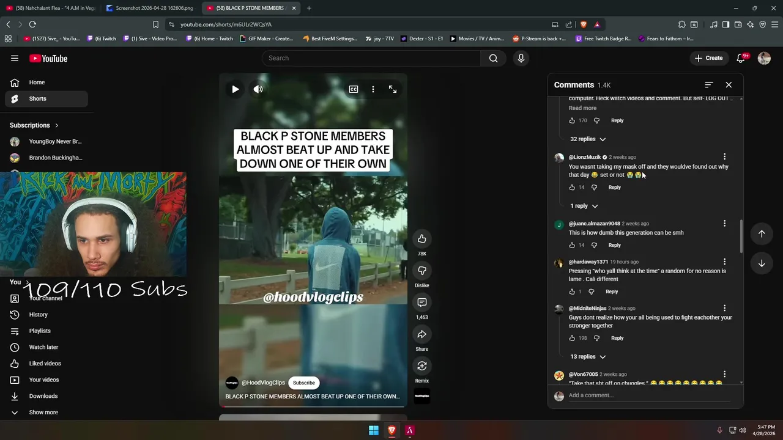Expand the 1 reply thread

coord(584,206)
